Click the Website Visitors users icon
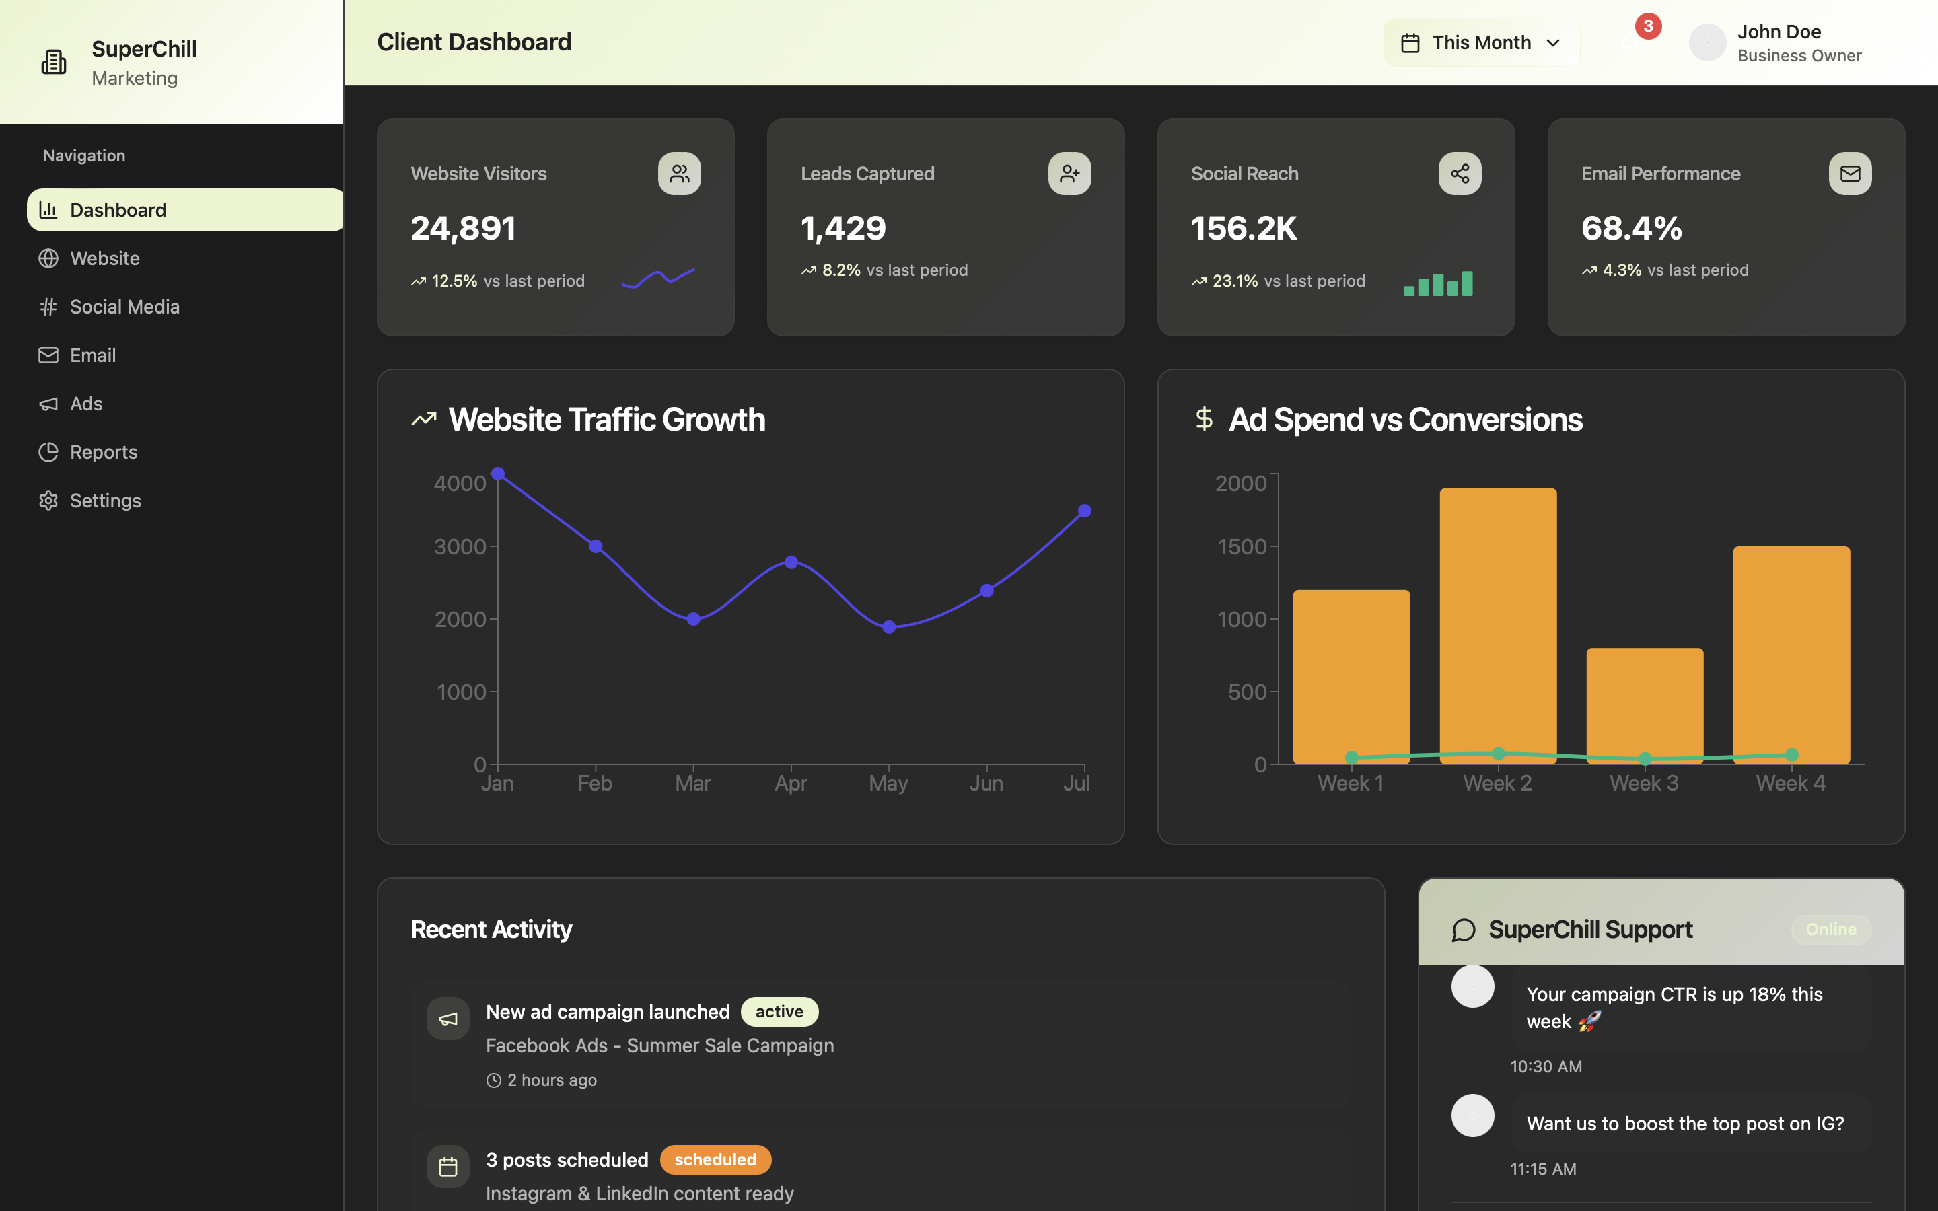Viewport: 1938px width, 1211px height. 679,174
